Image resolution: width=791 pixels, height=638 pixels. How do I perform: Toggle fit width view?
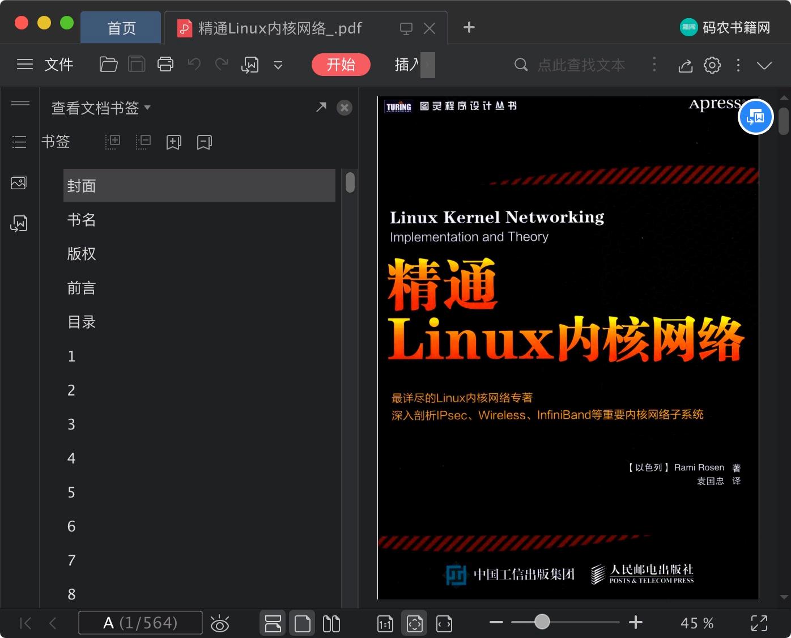[444, 624]
